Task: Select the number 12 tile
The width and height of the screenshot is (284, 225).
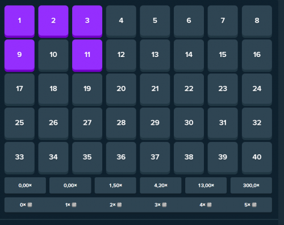Action: 121,55
